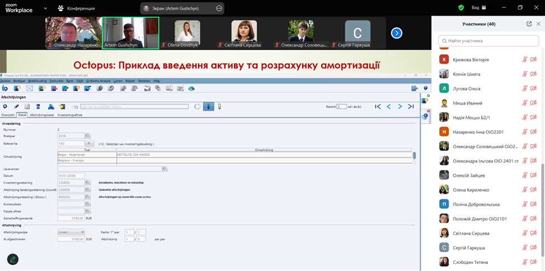This screenshot has height=271, width=545.
Task: Open the Dossier menu
Action: 5,80
